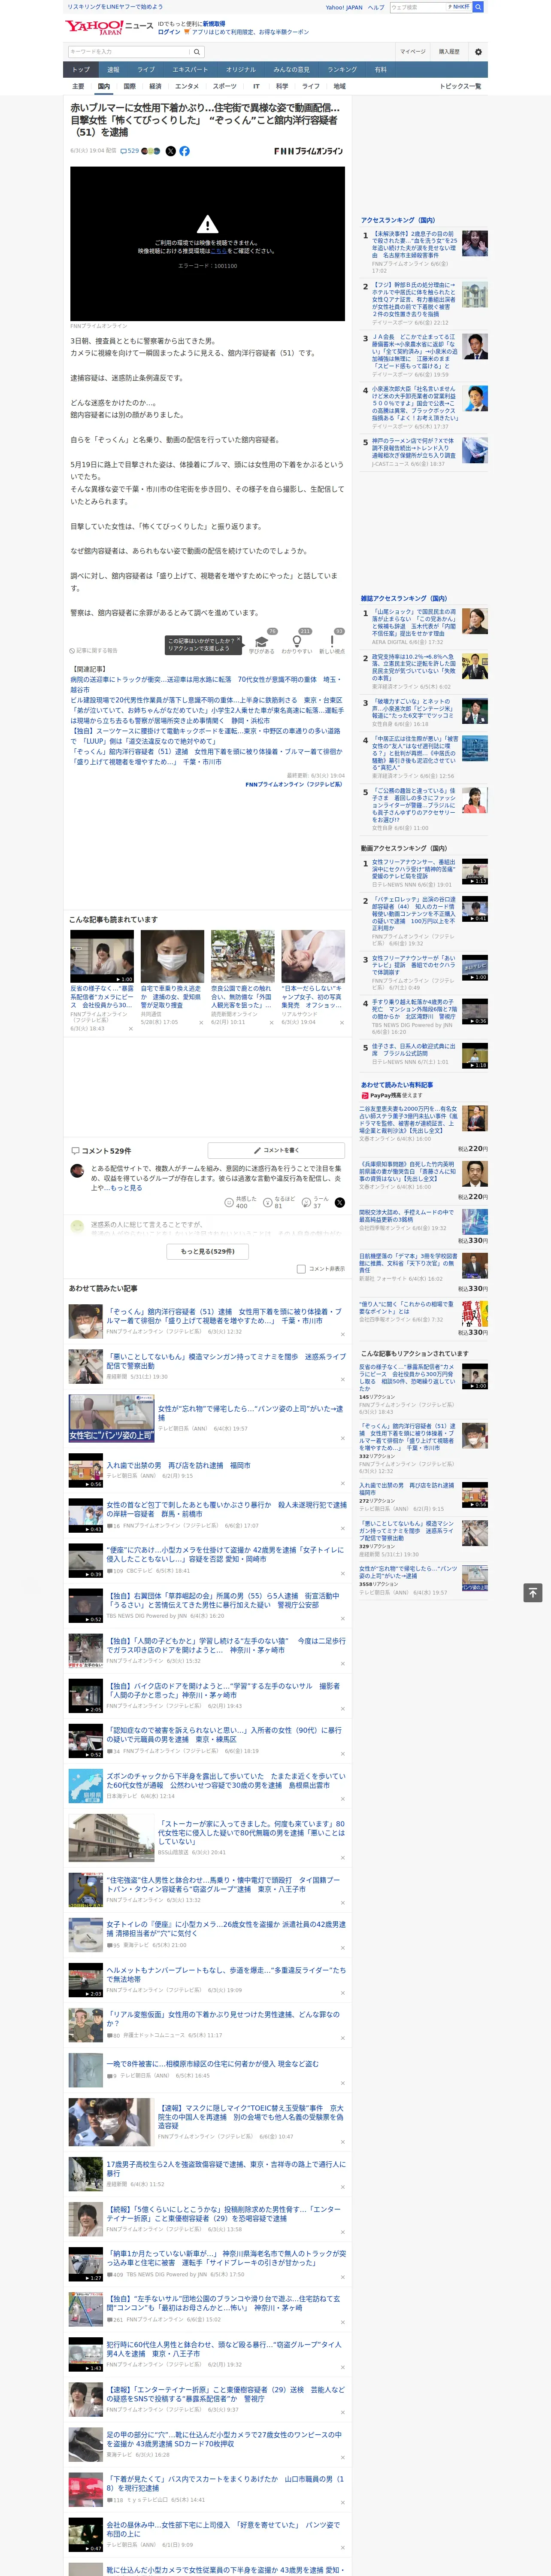Click the blue web search button at top
551x2576 pixels.
pyautogui.click(x=478, y=7)
